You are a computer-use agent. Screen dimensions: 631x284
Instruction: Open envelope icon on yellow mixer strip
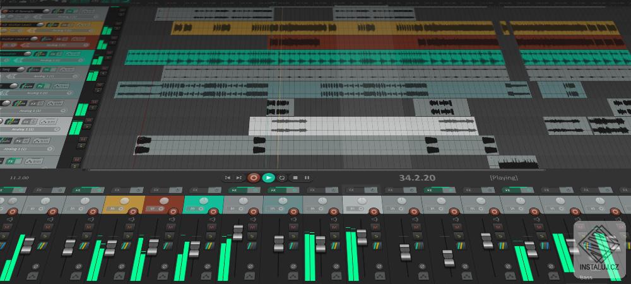[119, 276]
